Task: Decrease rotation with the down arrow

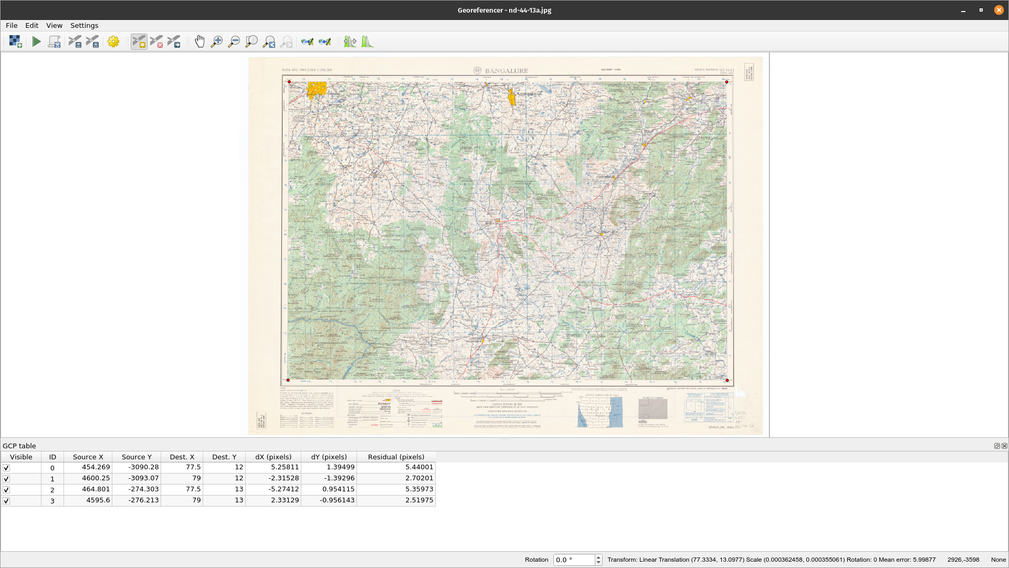Action: click(x=598, y=562)
